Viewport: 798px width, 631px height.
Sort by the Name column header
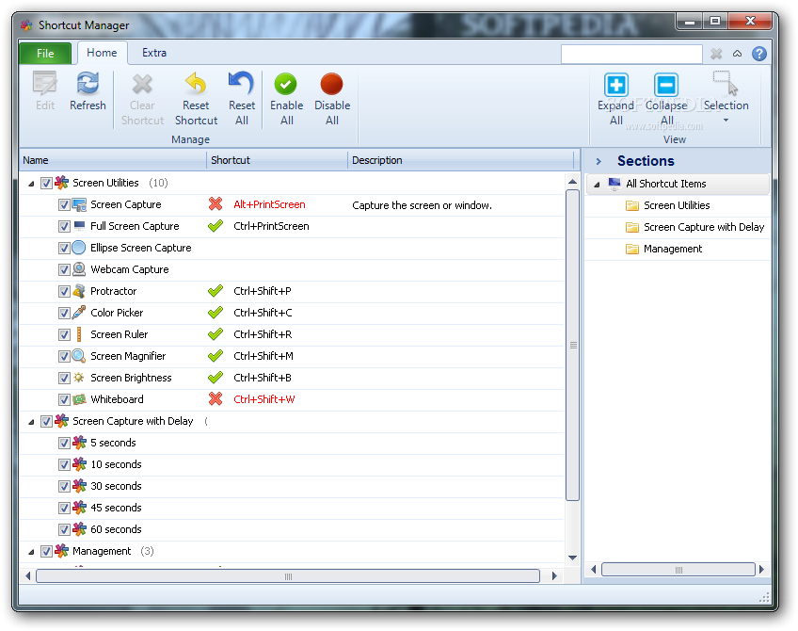pyautogui.click(x=113, y=160)
